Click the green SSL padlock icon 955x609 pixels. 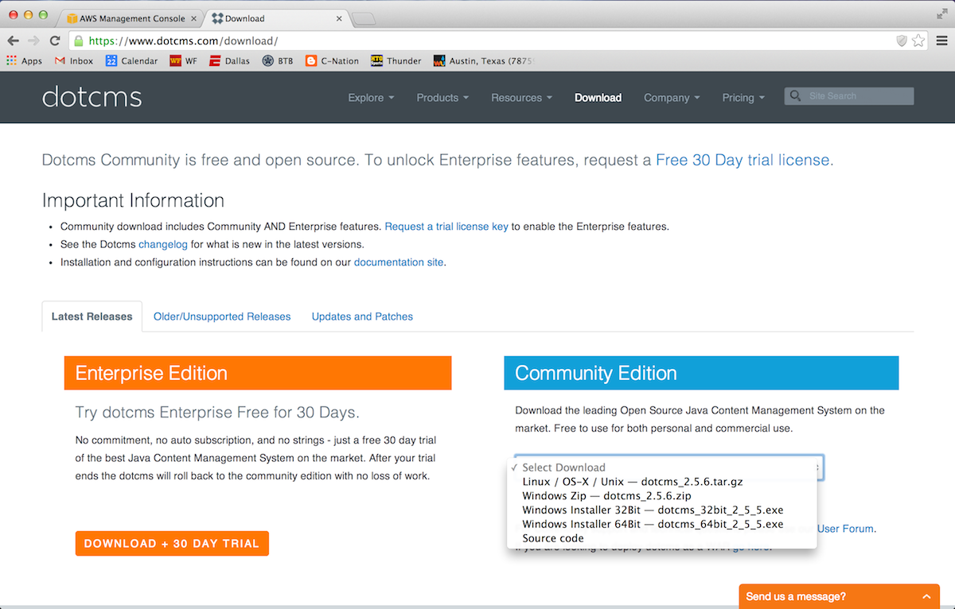(78, 41)
